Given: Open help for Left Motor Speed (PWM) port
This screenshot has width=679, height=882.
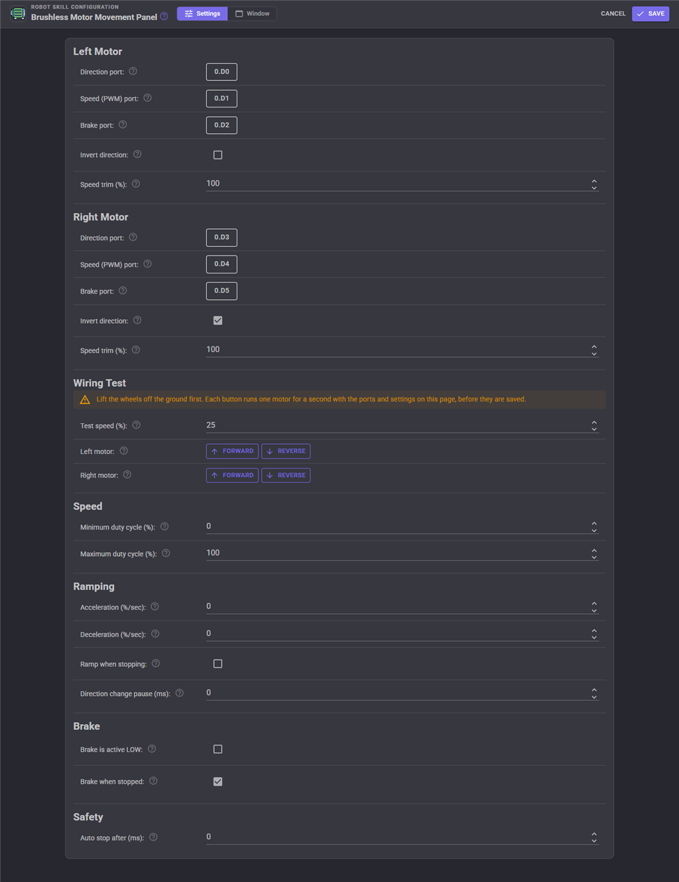Looking at the screenshot, I should 147,98.
